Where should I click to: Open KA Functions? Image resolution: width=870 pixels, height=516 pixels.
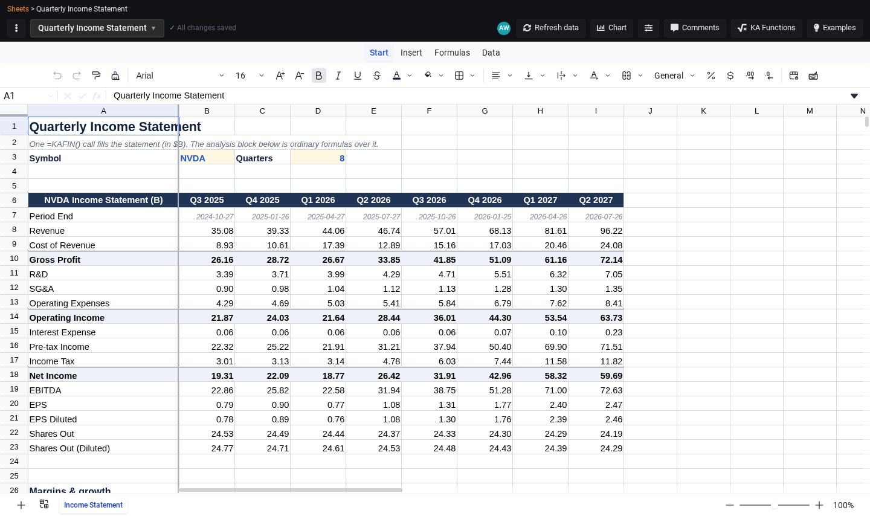767,28
